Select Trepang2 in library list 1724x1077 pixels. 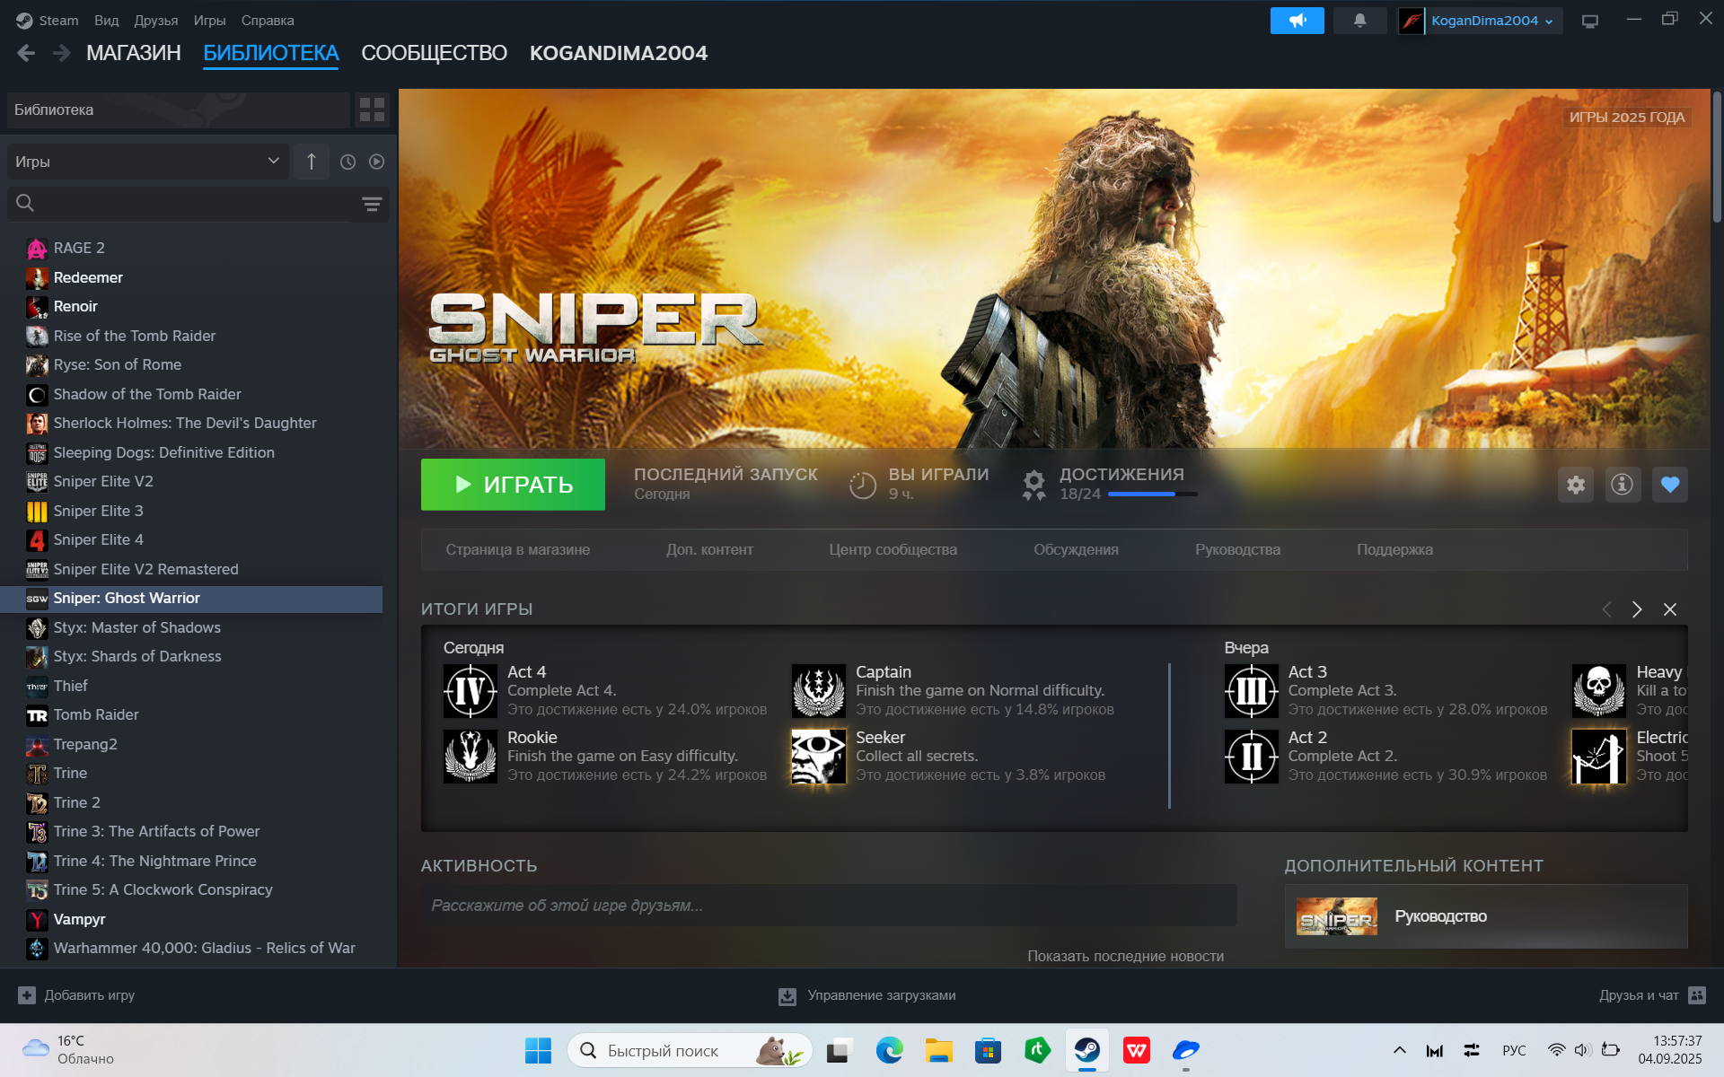tap(86, 744)
